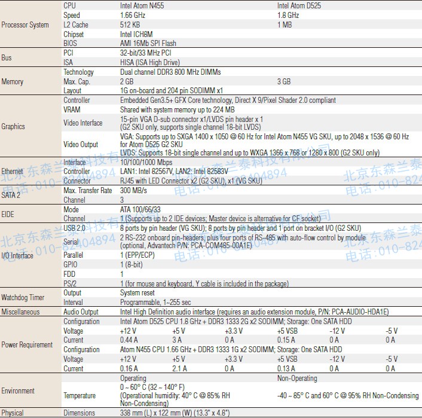Viewport: 422px width, 418px height.
Task: Click the Intel ICH8M chipset value
Action: (138, 34)
